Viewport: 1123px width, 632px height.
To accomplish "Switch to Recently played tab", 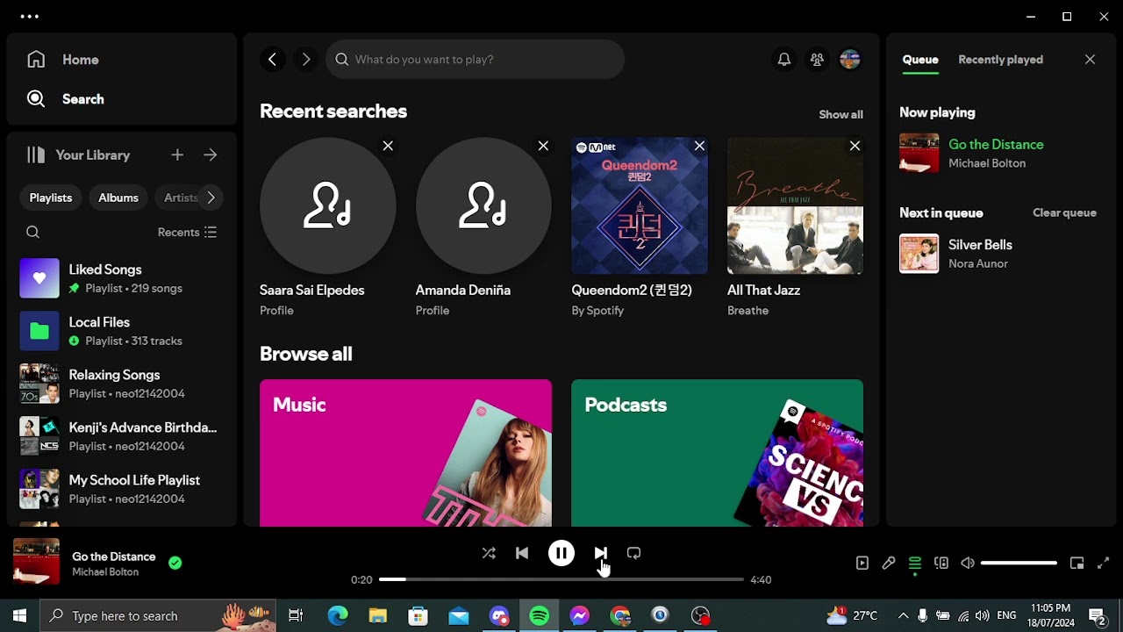I will pyautogui.click(x=1000, y=60).
